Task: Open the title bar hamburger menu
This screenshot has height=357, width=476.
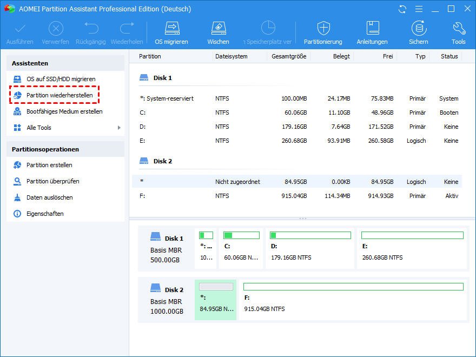Action: click(x=418, y=9)
